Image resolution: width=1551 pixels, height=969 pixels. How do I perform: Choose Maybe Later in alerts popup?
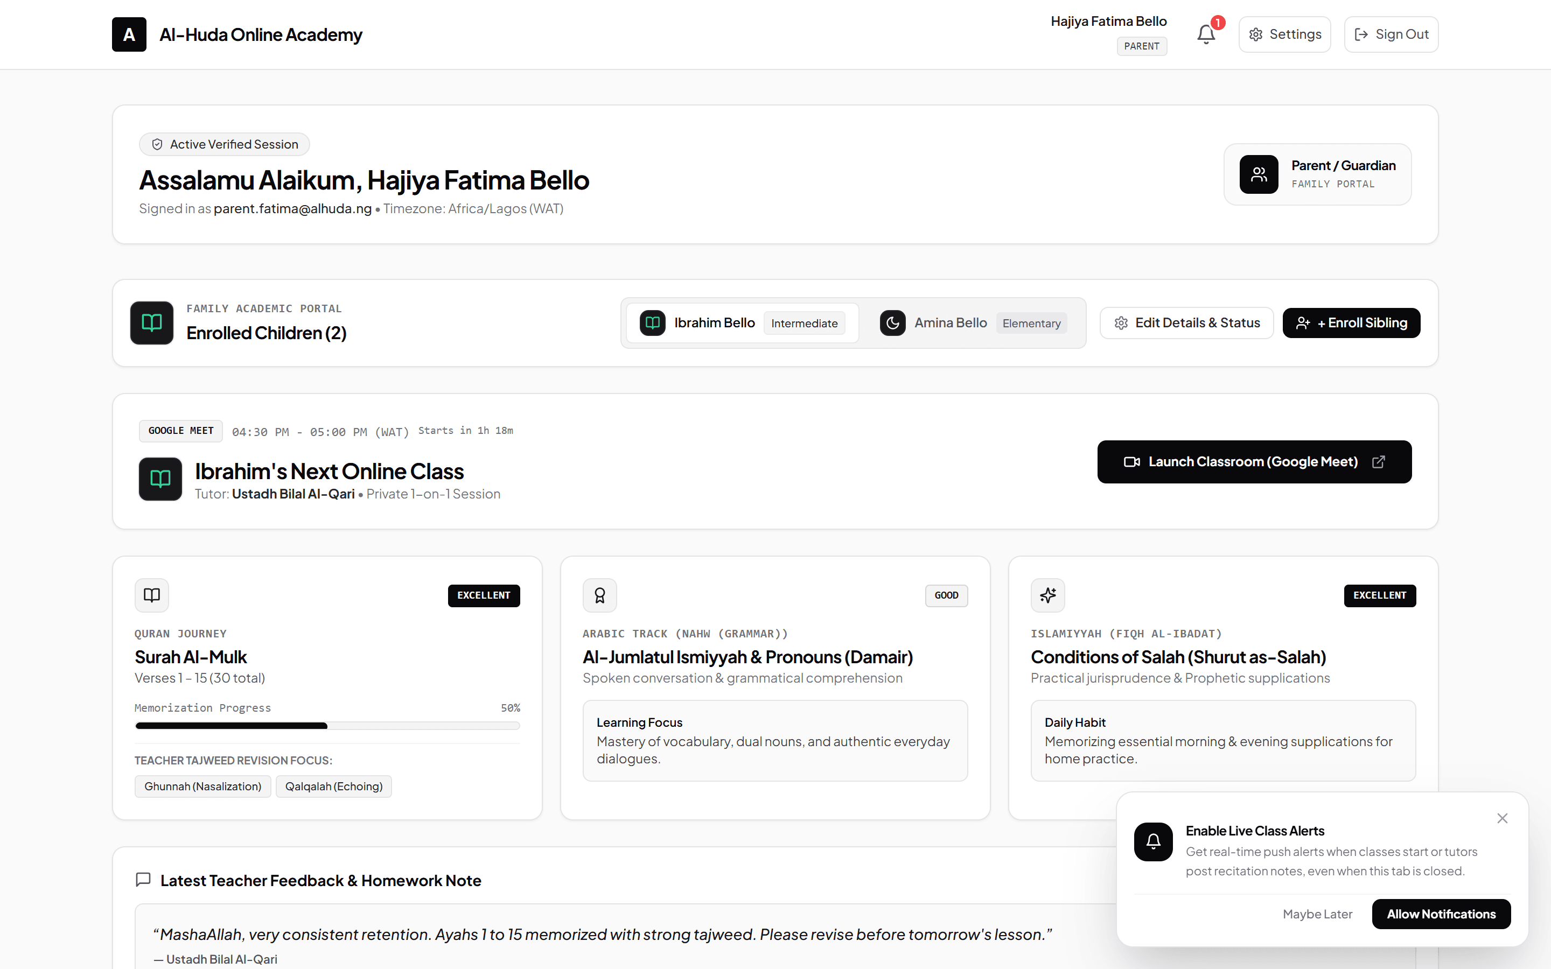tap(1317, 914)
